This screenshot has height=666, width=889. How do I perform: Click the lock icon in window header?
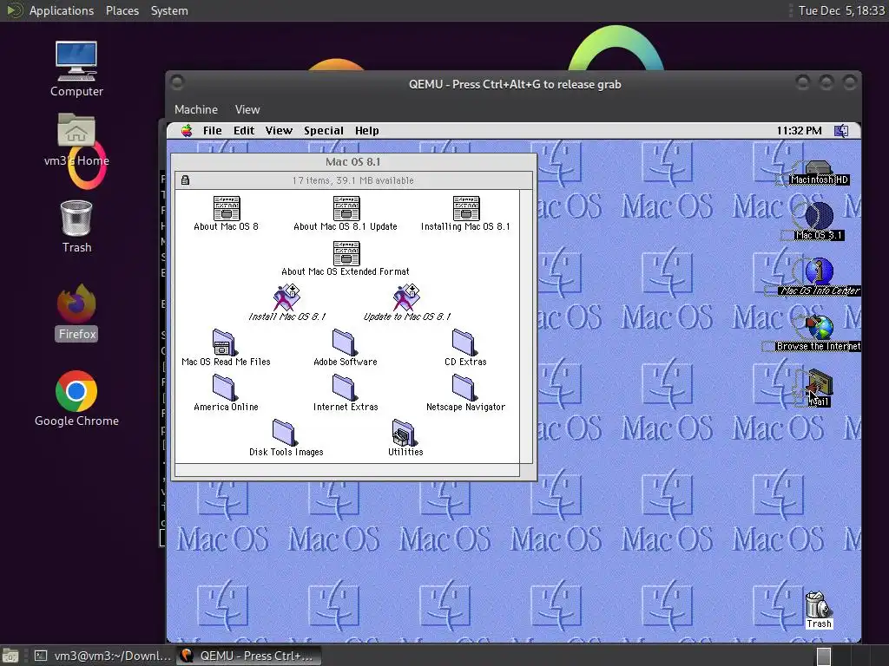(x=185, y=180)
